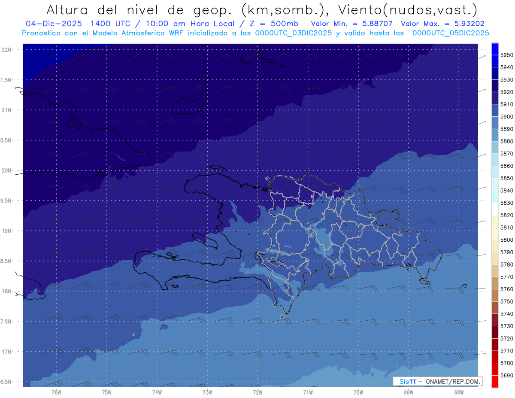Click the color bar segment between 5800 and 5810
Viewport: 515px width, 398px height.
tap(495, 234)
